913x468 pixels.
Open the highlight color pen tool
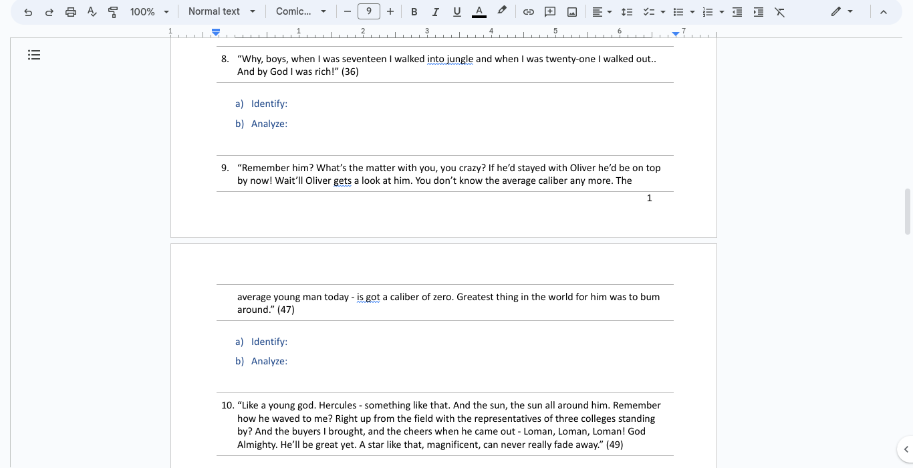502,12
